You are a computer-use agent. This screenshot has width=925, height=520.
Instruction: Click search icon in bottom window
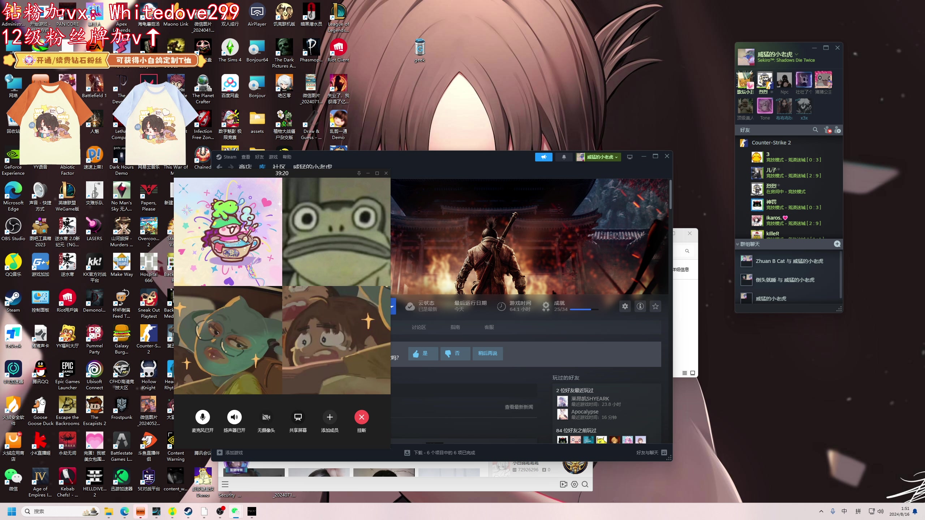coord(585,485)
